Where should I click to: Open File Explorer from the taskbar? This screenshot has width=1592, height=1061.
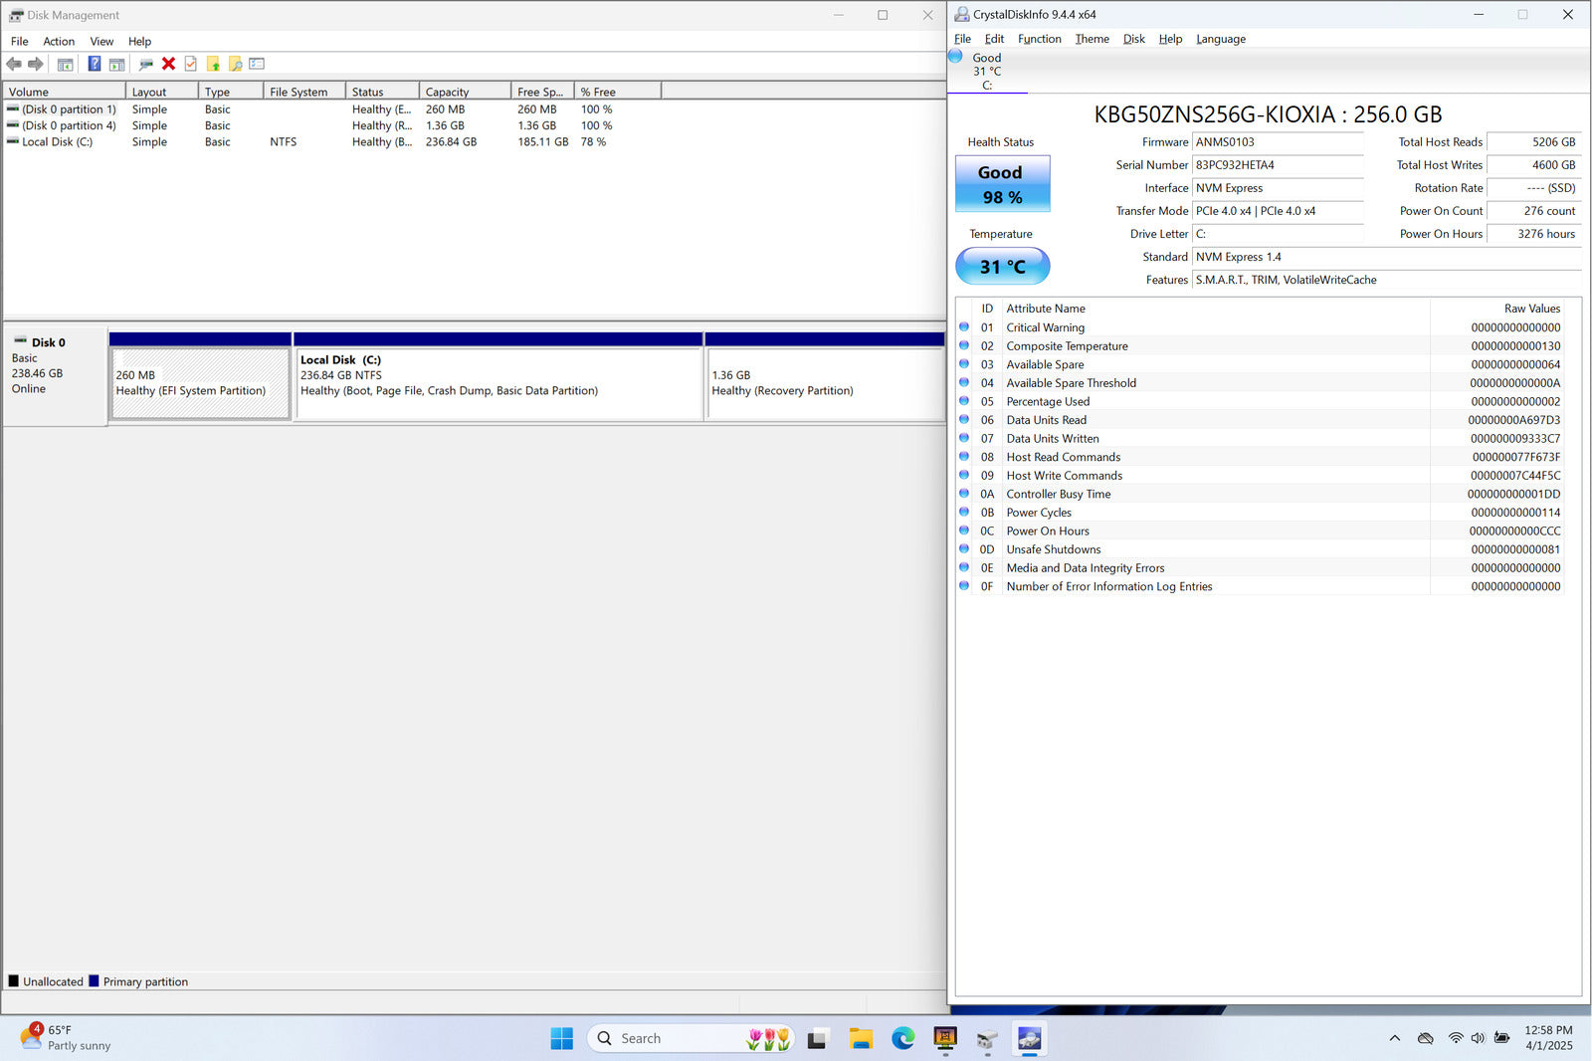coord(861,1038)
